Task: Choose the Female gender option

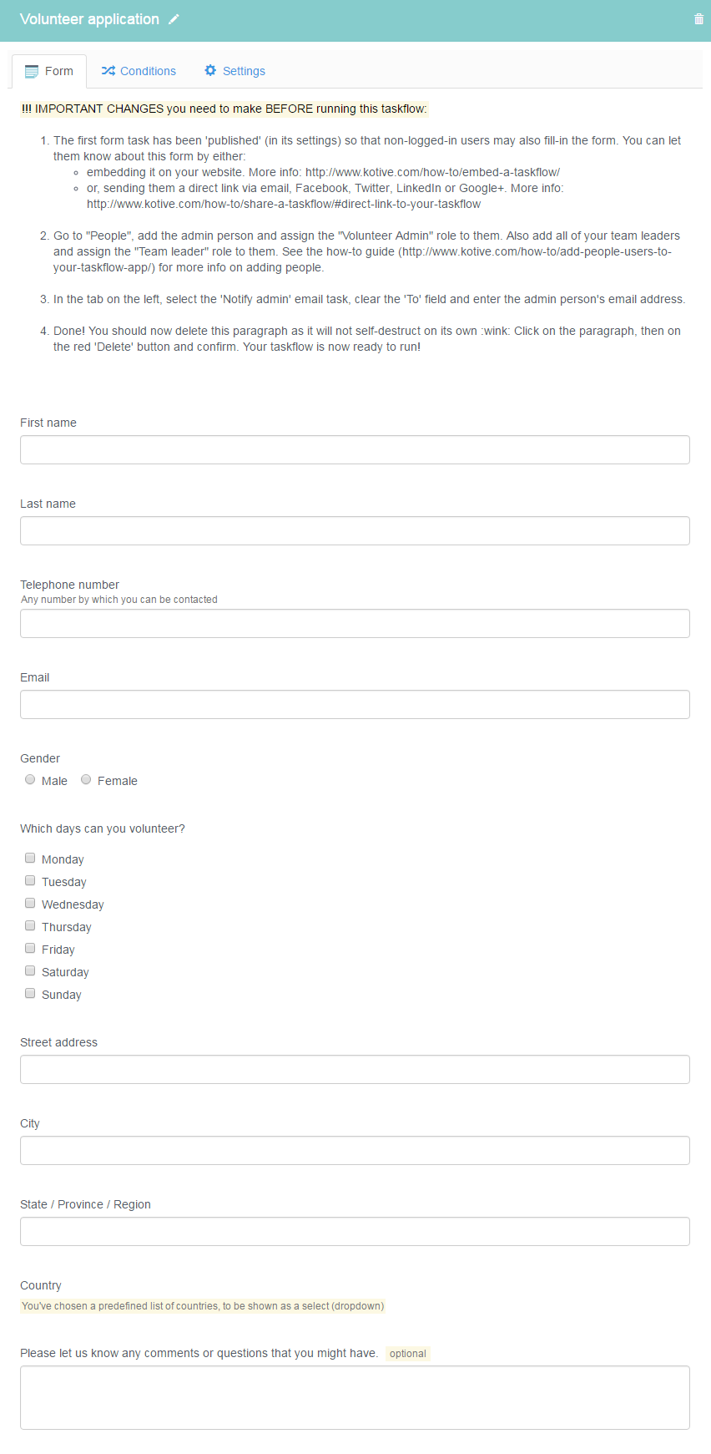Action: tap(86, 779)
